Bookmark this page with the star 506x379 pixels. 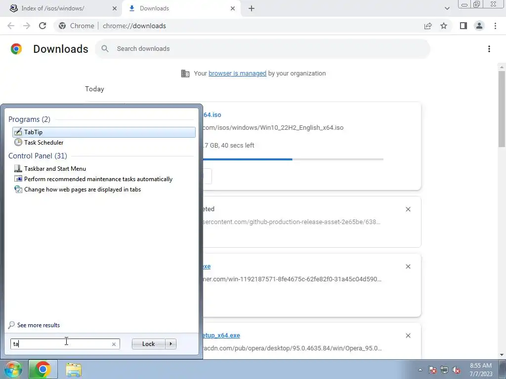pyautogui.click(x=444, y=26)
